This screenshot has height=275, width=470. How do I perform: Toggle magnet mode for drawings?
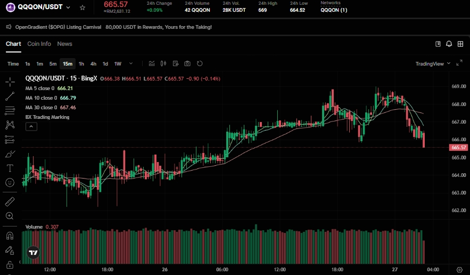[x=10, y=236]
